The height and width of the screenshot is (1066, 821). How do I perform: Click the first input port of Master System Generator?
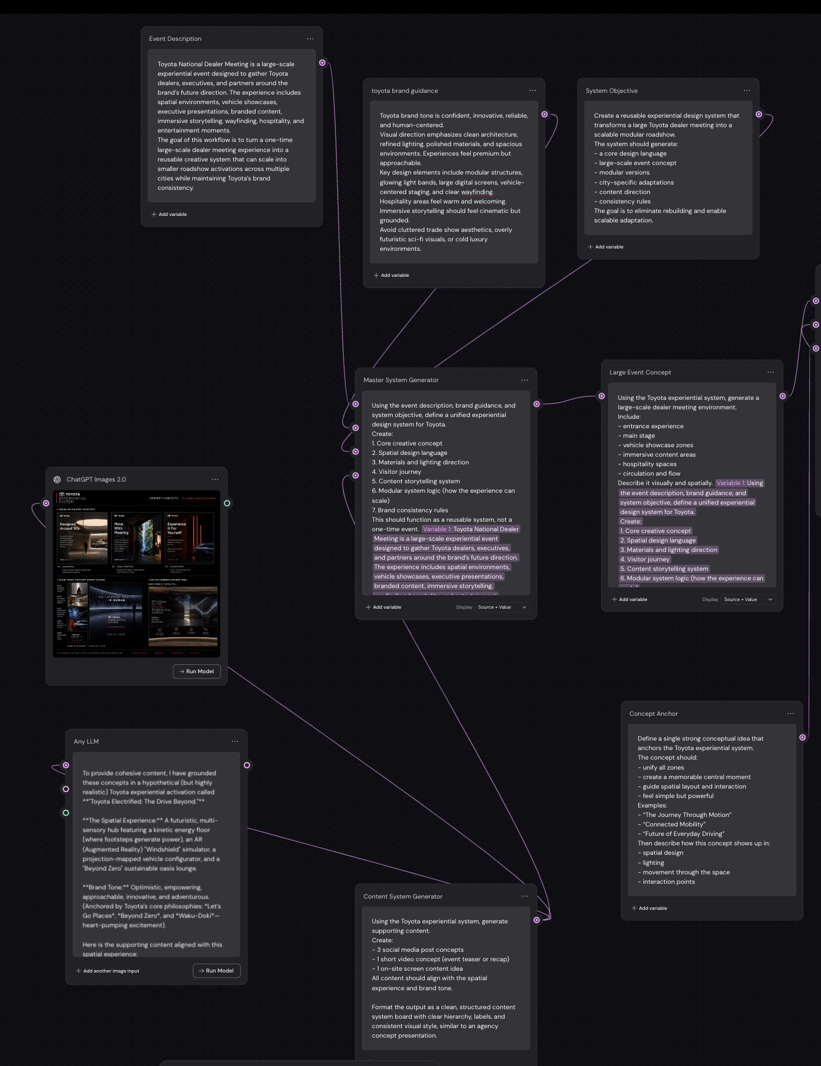coord(355,404)
